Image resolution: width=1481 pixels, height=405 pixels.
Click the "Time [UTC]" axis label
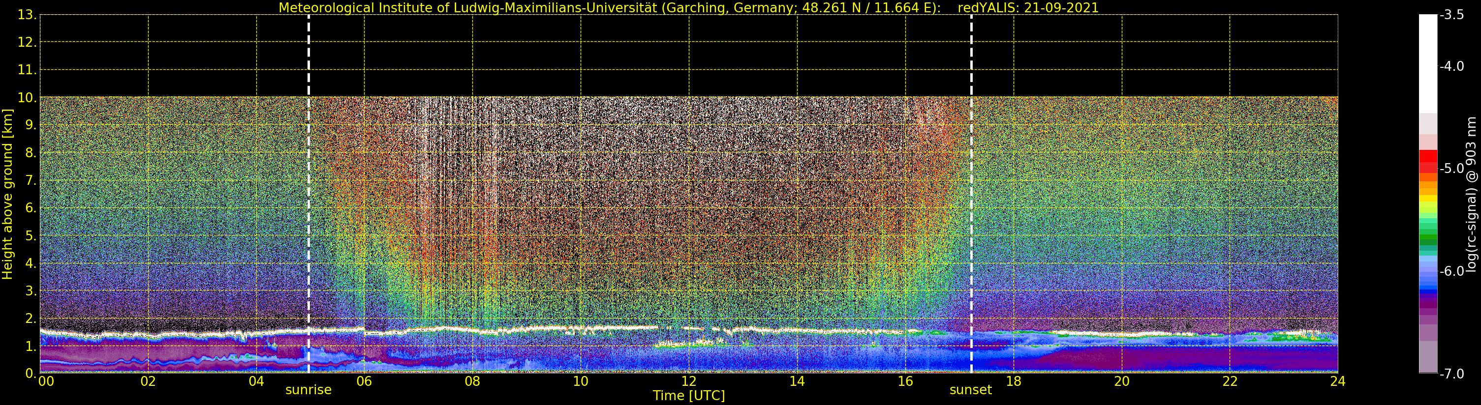coord(689,395)
